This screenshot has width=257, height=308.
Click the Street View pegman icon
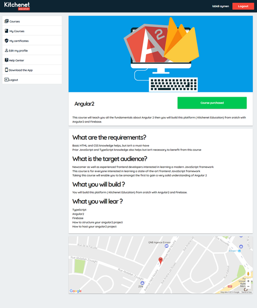[x=248, y=274]
